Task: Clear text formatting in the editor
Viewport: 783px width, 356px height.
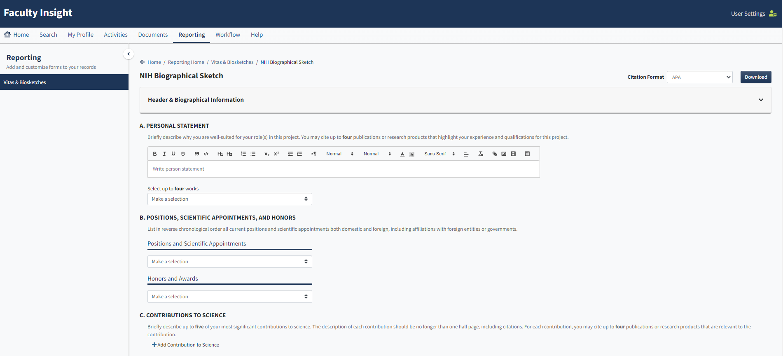Action: 481,154
